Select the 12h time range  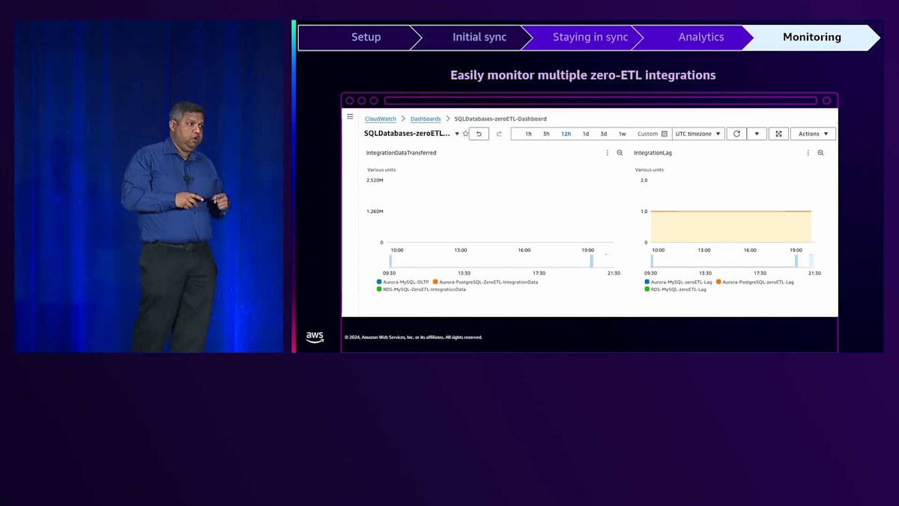566,133
